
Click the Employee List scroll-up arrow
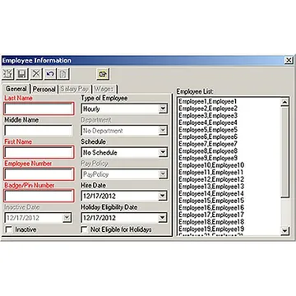285,102
